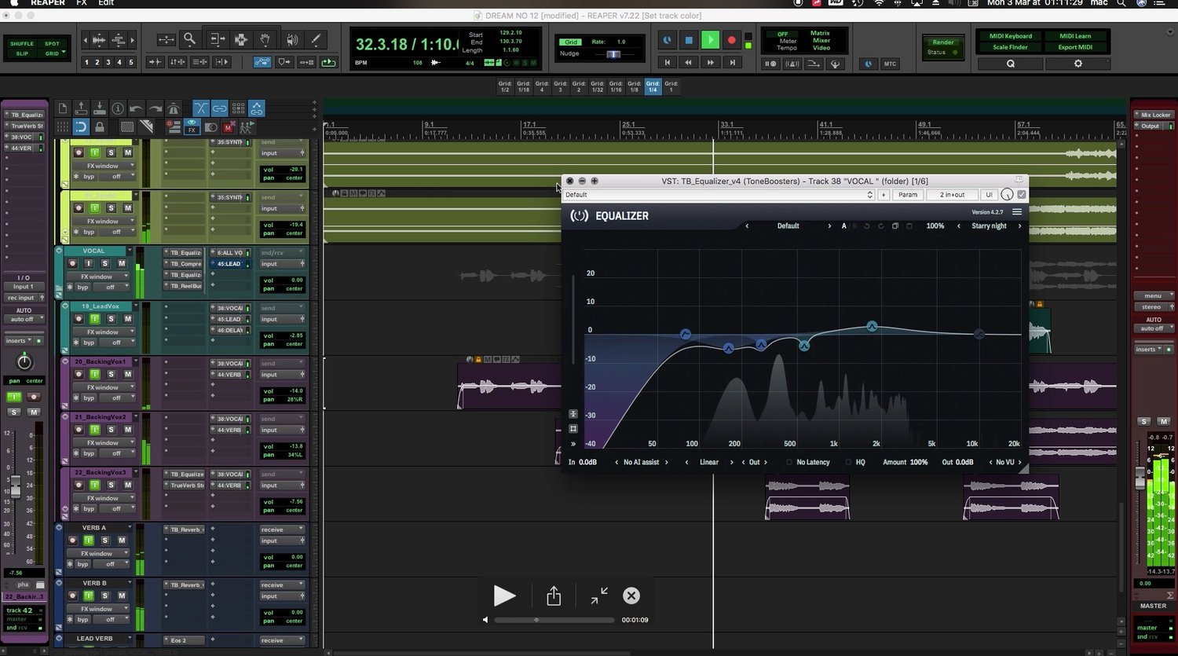
Task: Go to next equalizer theme after Starry night
Action: 1019,226
